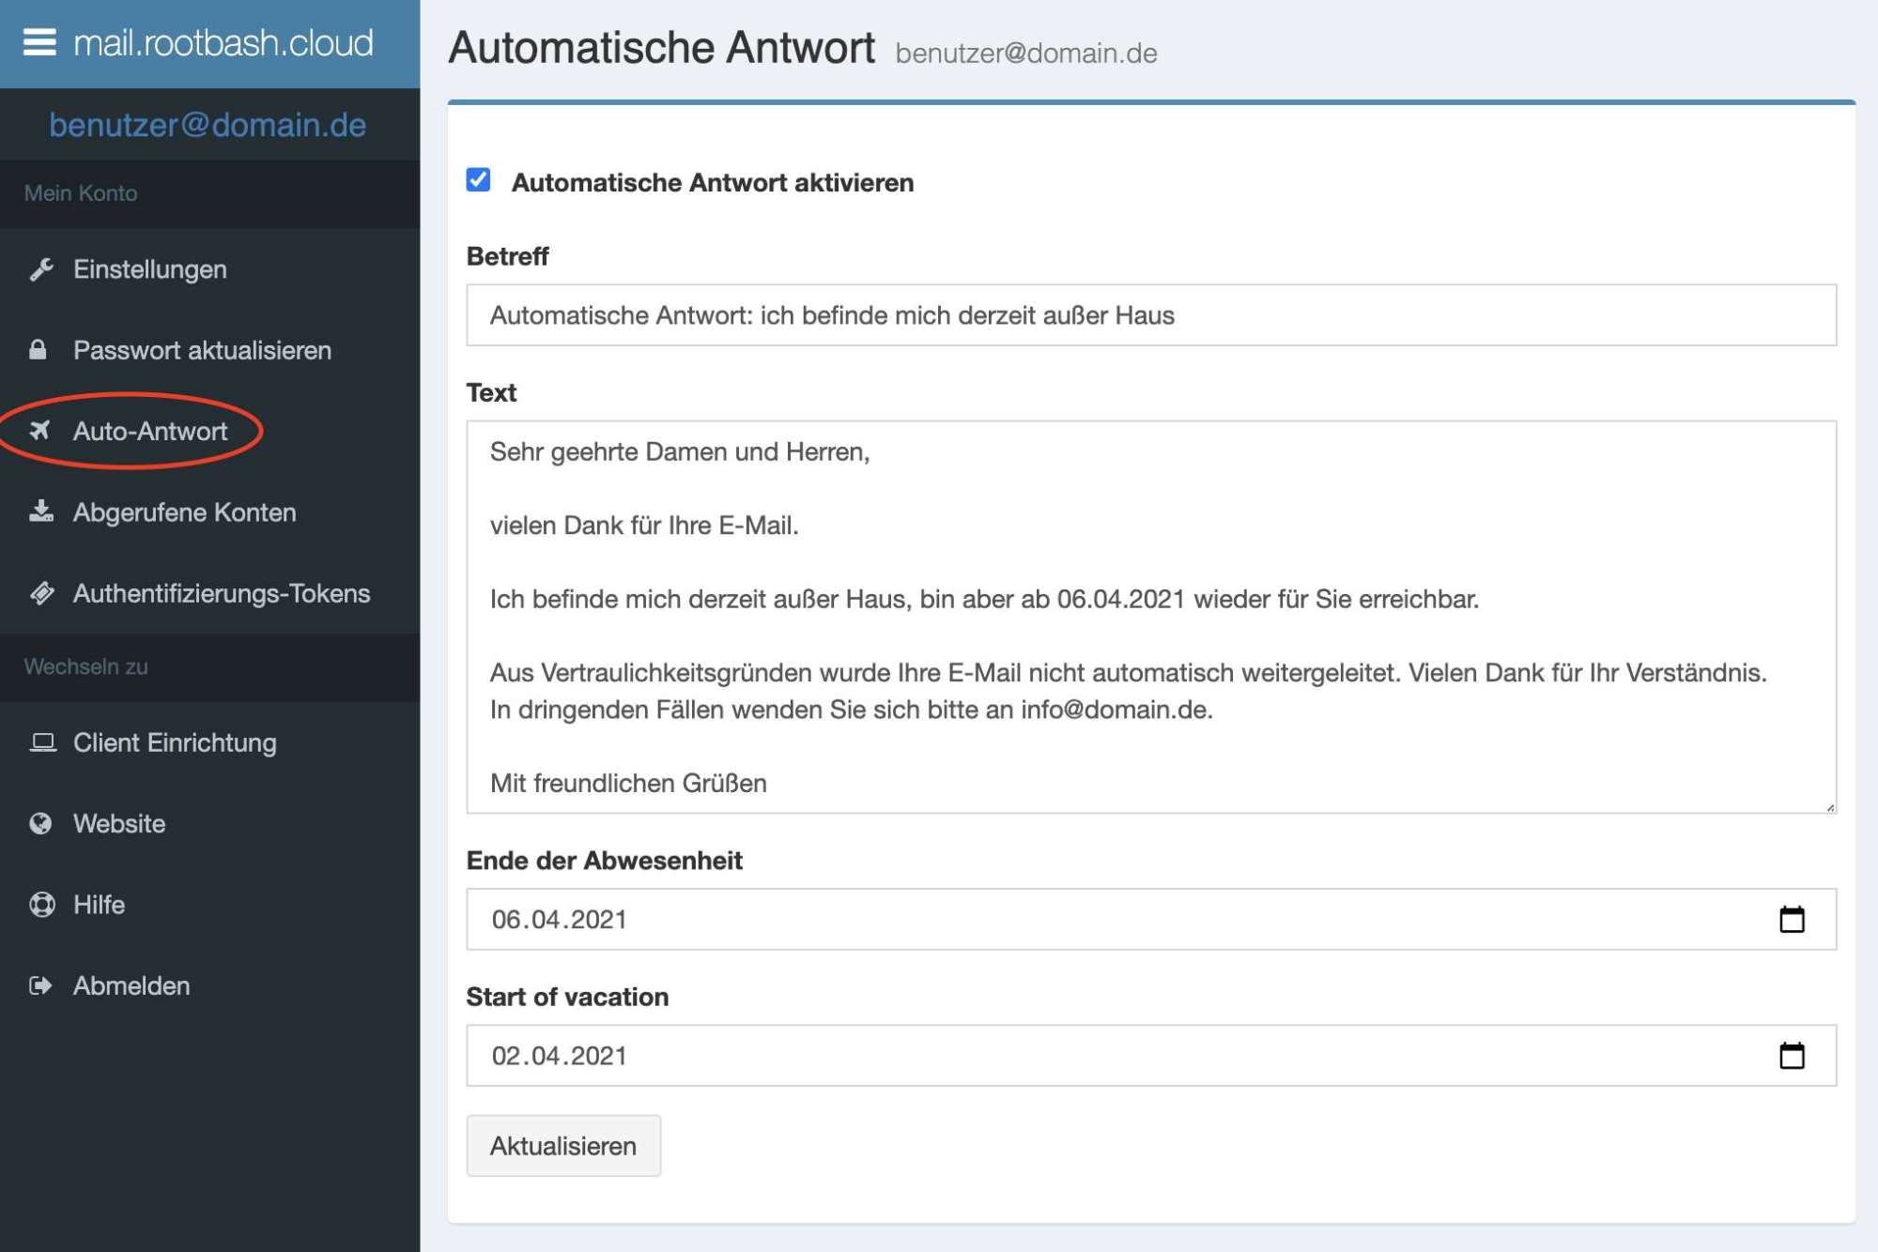Click the wrench icon beside Einstellungen
Screen dimensions: 1878x1252
[40, 269]
